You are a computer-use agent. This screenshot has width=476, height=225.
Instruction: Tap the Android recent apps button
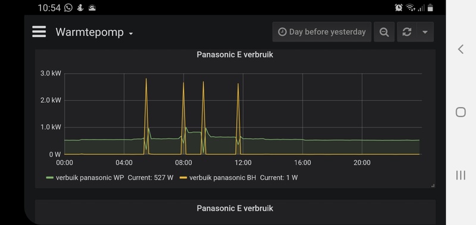pyautogui.click(x=461, y=175)
